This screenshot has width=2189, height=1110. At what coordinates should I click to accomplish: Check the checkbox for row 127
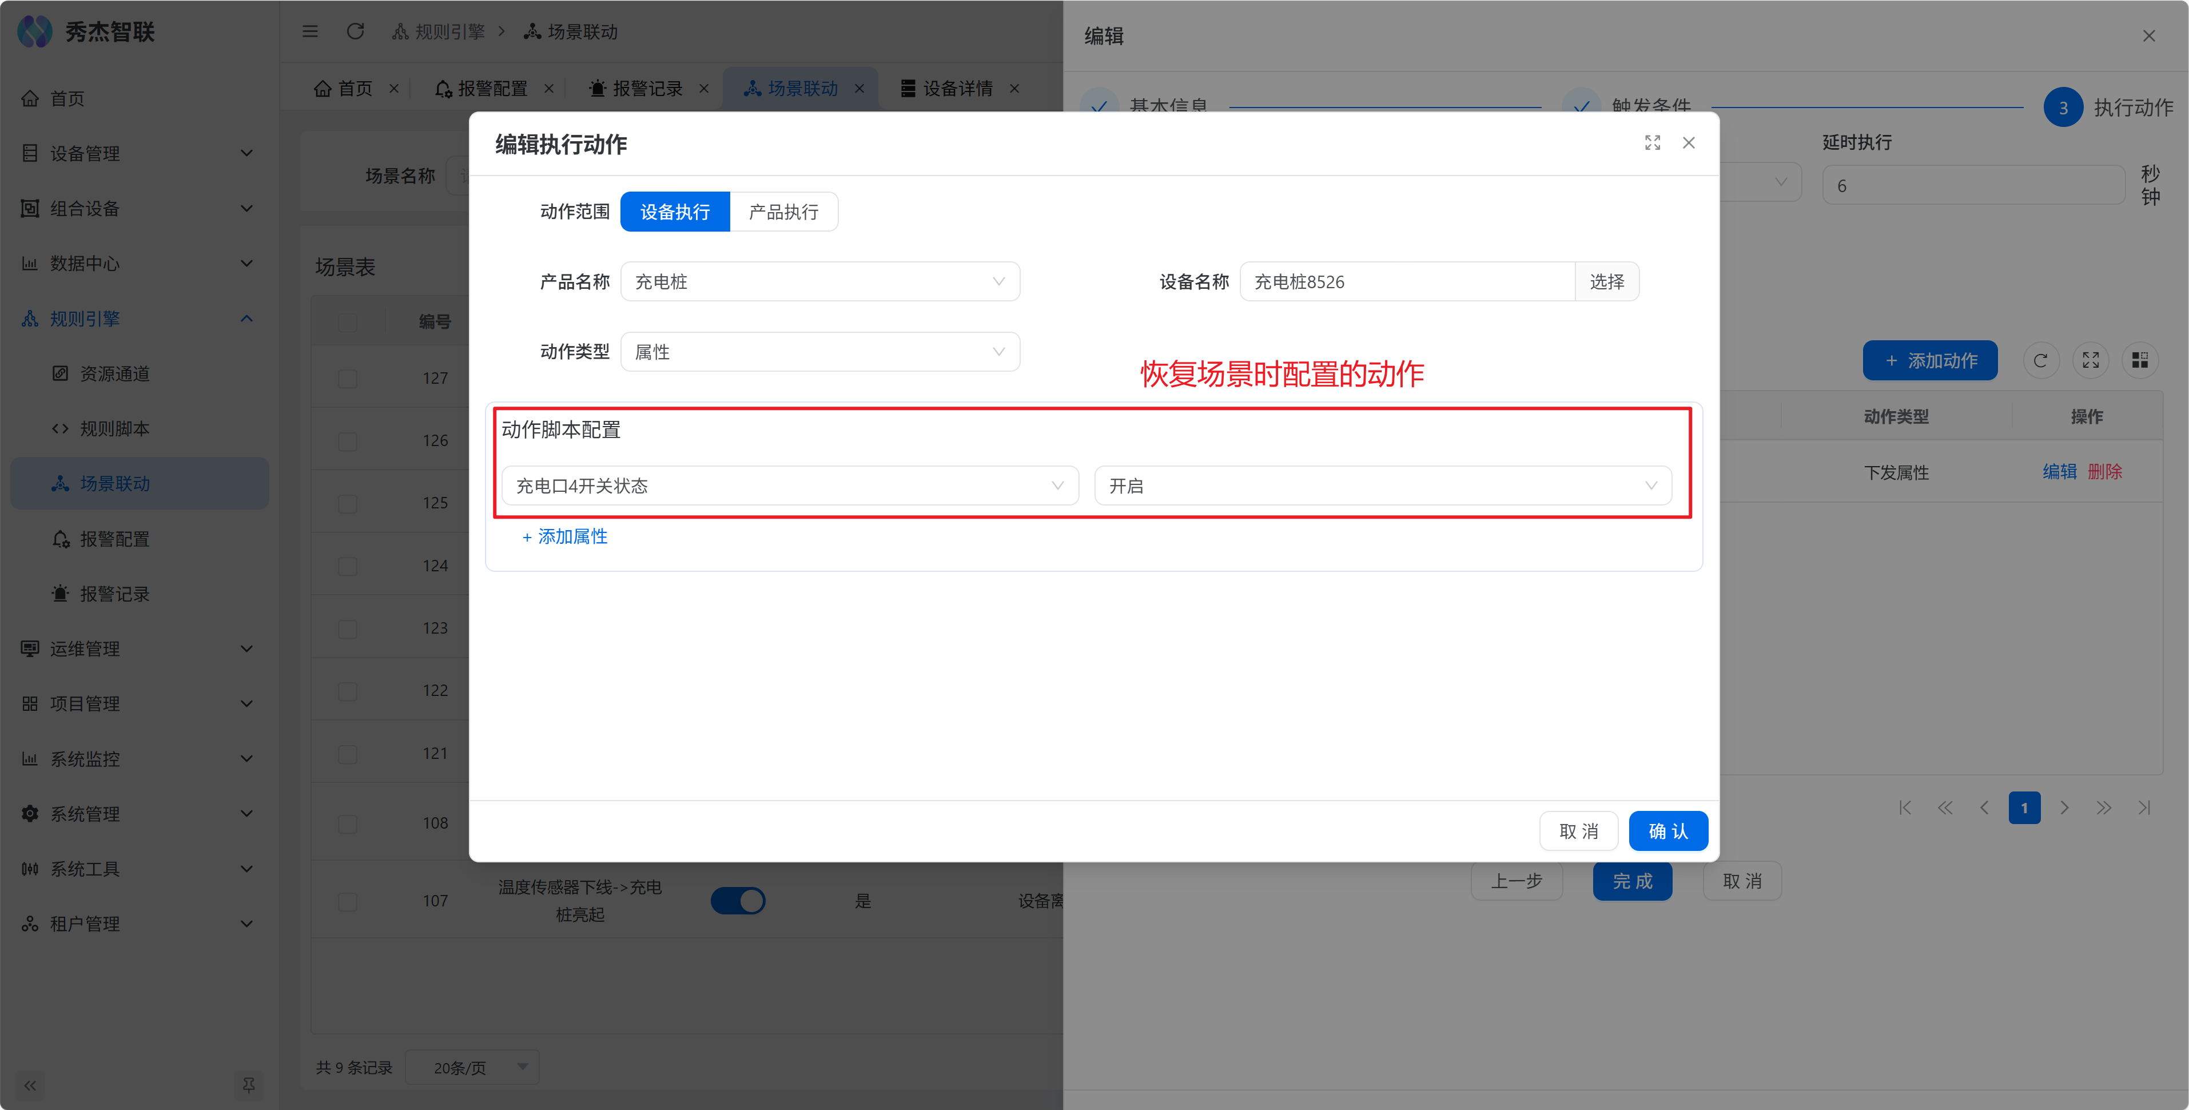[348, 378]
